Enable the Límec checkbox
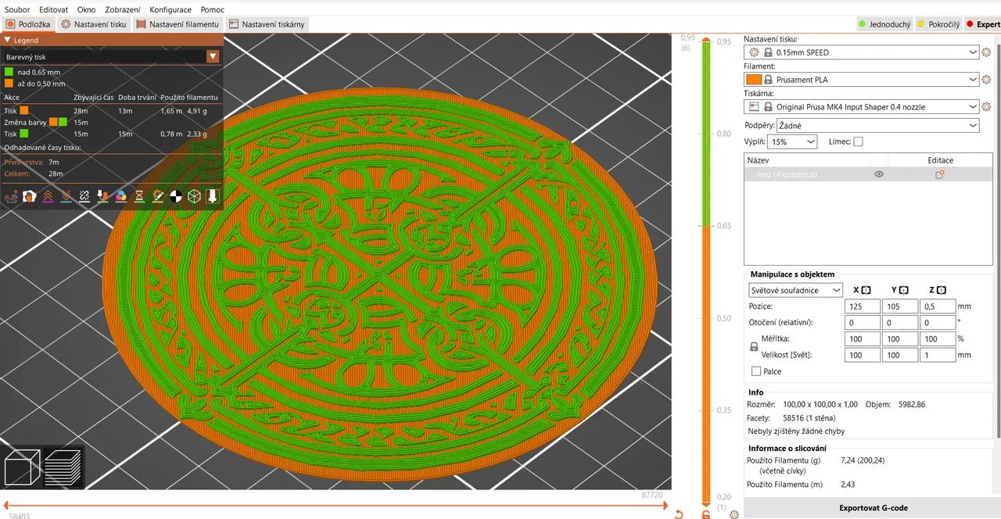The height and width of the screenshot is (519, 1001). tap(858, 141)
